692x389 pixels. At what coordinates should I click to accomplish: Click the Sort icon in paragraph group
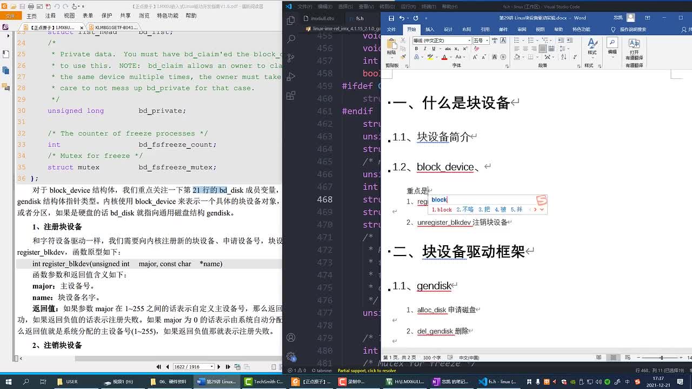(x=564, y=57)
